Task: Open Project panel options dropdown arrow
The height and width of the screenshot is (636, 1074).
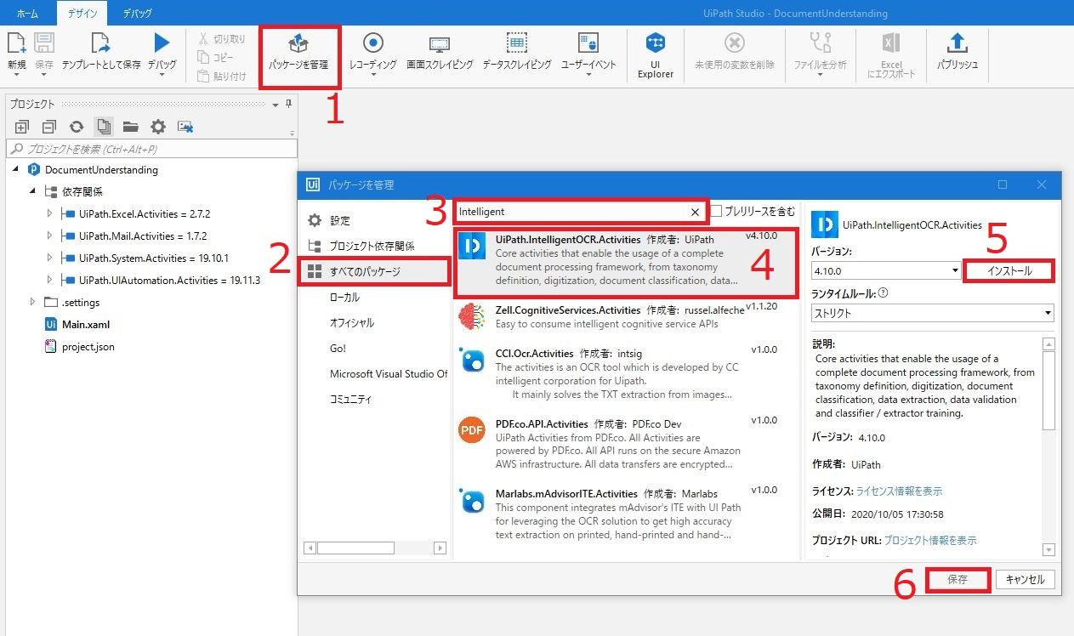Action: point(276,105)
